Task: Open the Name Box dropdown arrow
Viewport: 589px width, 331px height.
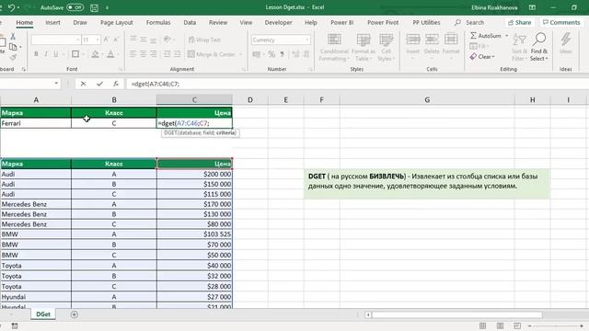Action: tap(56, 84)
